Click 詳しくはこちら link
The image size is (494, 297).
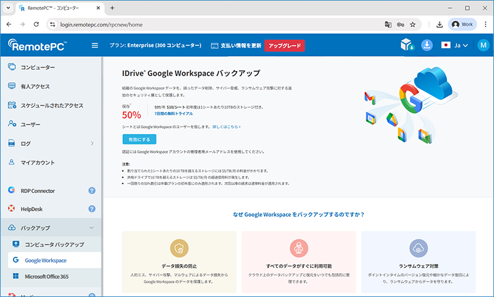(x=227, y=127)
